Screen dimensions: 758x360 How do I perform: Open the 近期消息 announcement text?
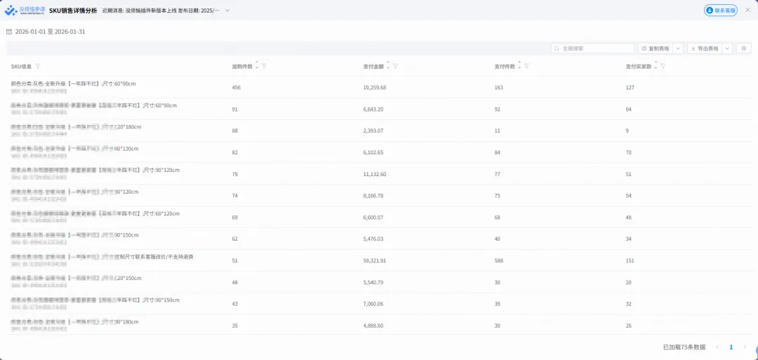pyautogui.click(x=161, y=10)
